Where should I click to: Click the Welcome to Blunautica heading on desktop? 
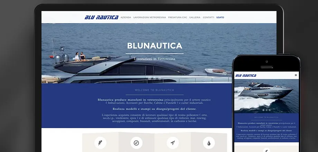coord(155,90)
